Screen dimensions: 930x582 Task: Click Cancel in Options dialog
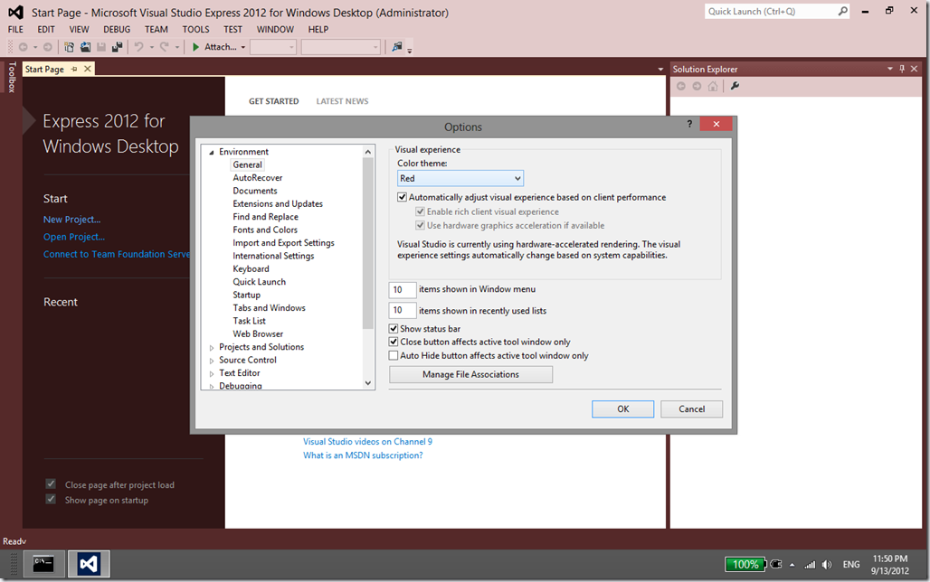(x=691, y=409)
